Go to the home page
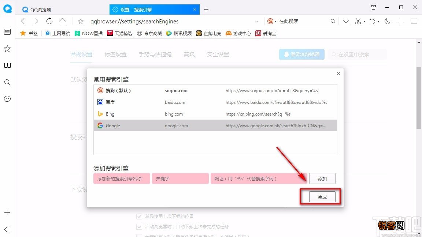This screenshot has width=422, height=237. tap(62, 21)
